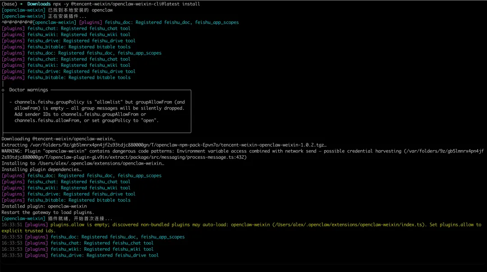Click the line "Installing to /Users/alex/.openclaw/extensions/openclaw-weixin…"
The width and height of the screenshot is (487, 272).
(83, 163)
